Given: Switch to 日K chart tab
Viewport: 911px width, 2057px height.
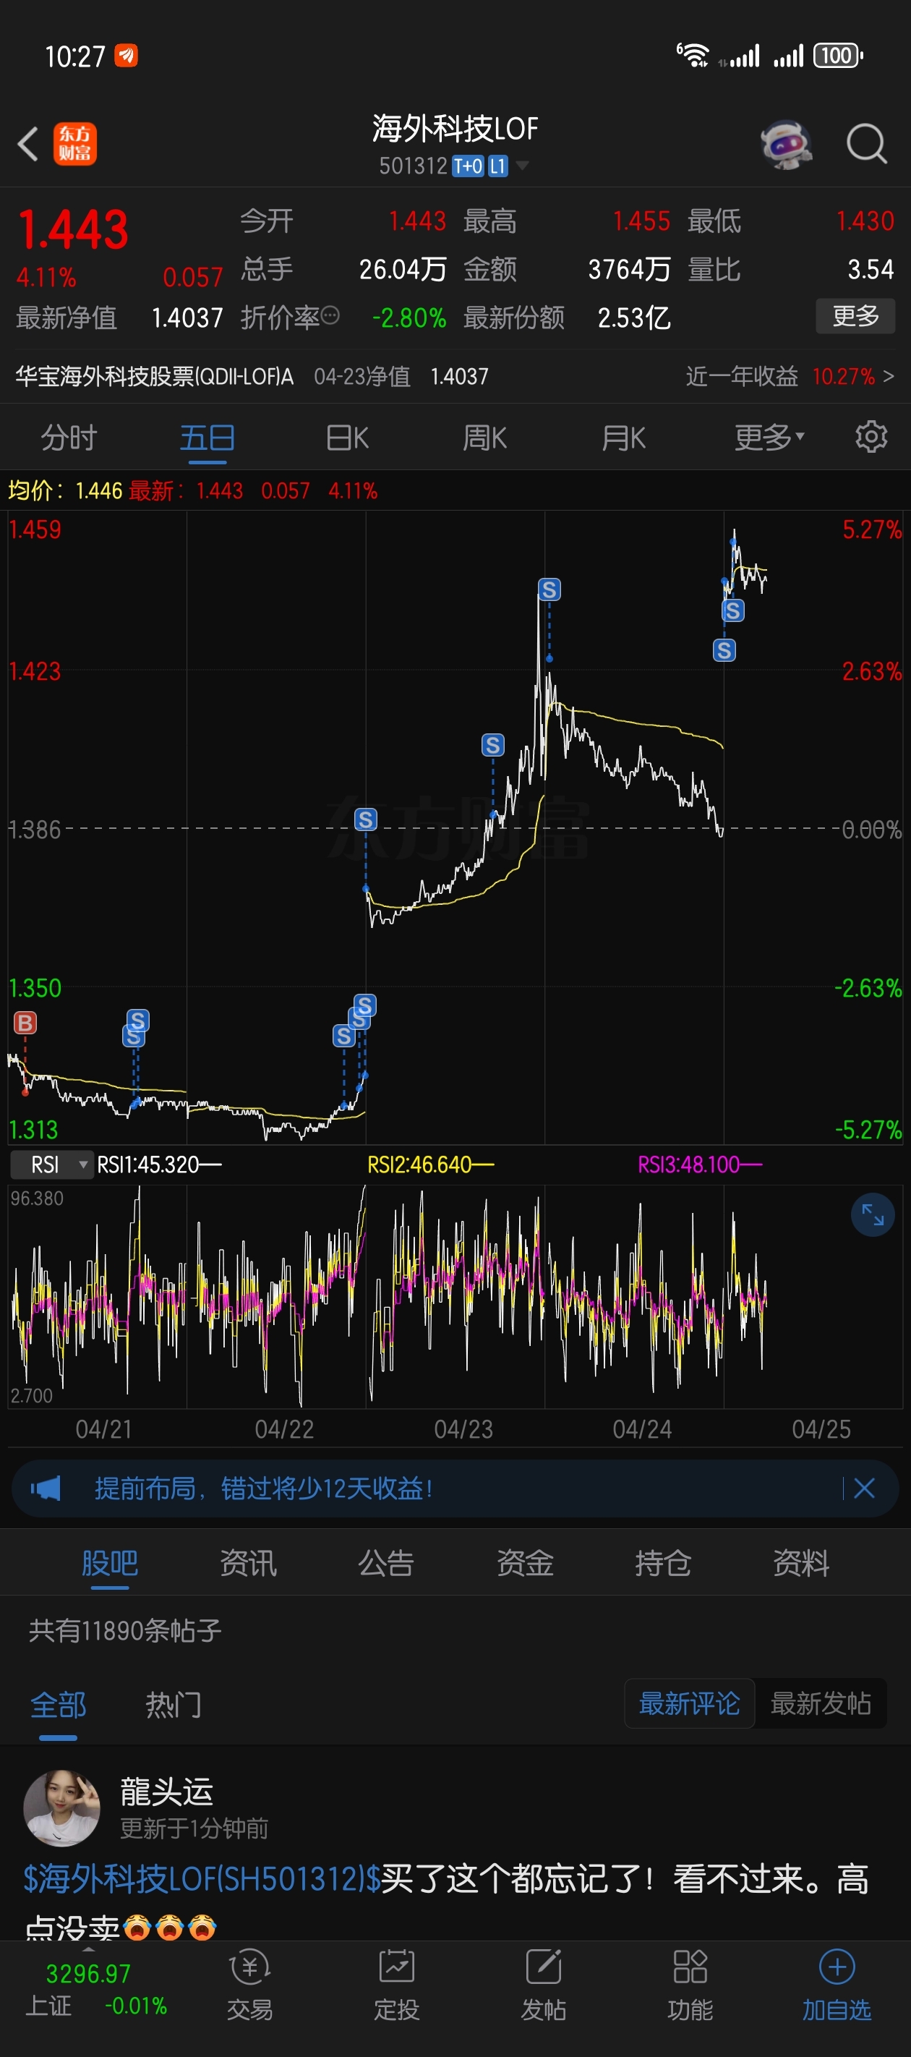Looking at the screenshot, I should coord(347,438).
